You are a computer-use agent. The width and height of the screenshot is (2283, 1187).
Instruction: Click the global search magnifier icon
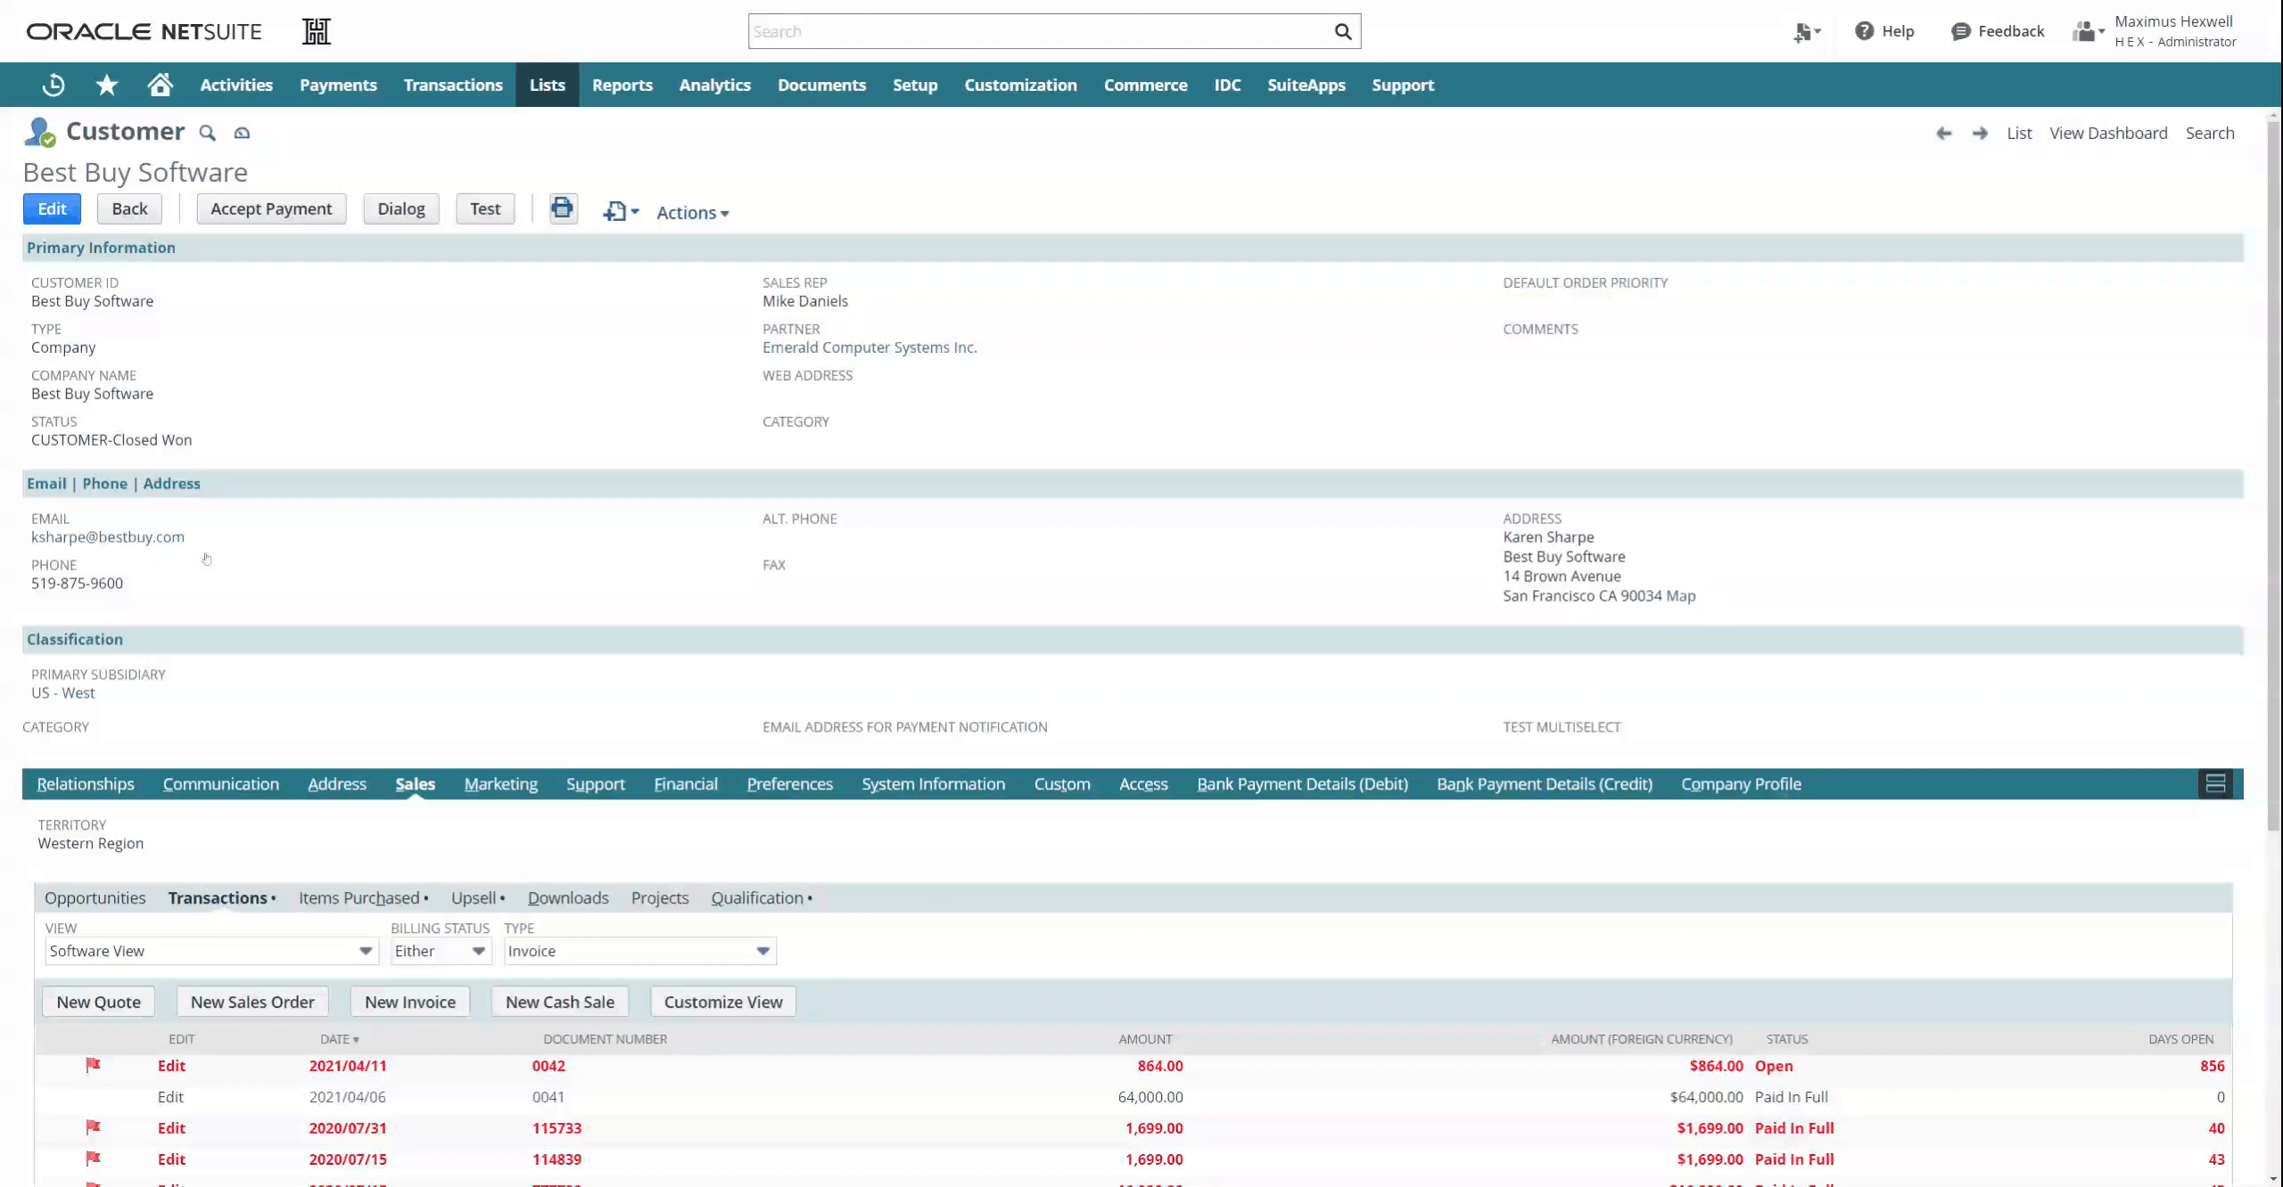pos(1342,32)
